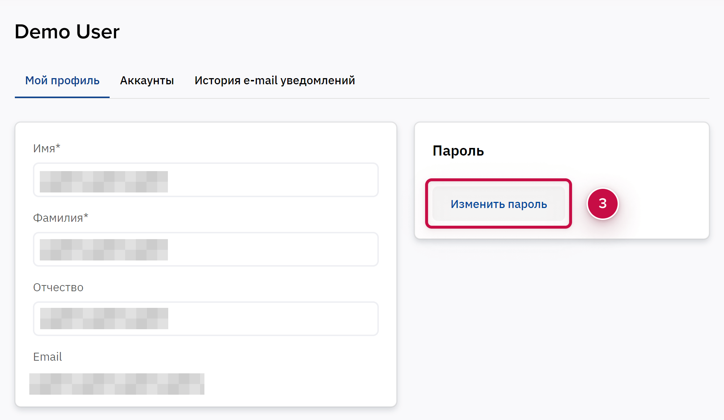Click the Demo User page heading

click(x=67, y=32)
